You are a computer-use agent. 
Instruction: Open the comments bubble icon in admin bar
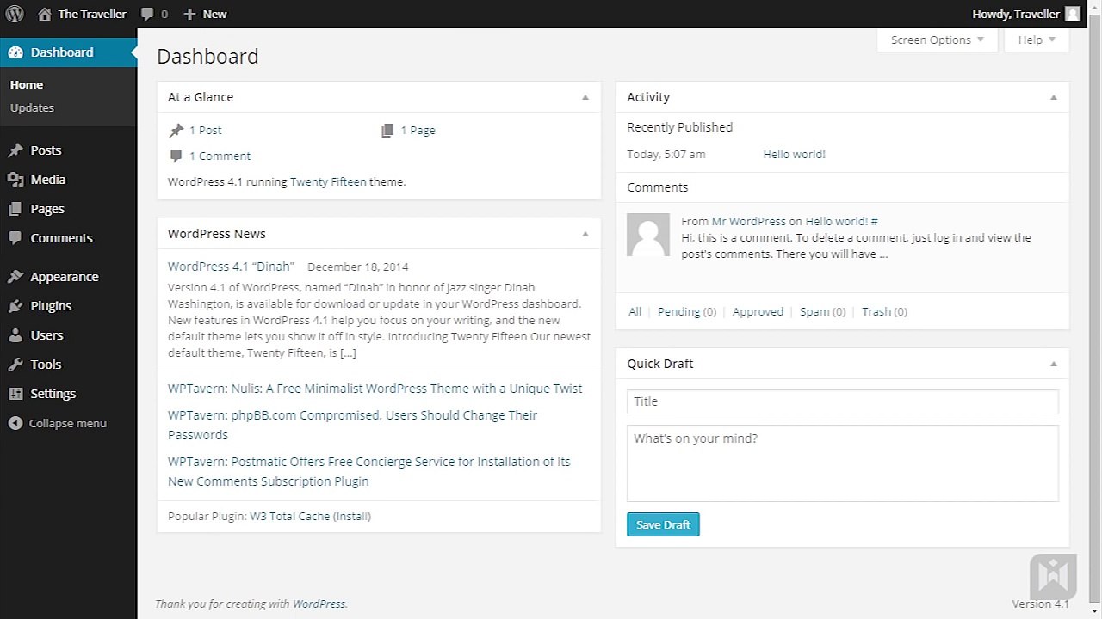147,15
